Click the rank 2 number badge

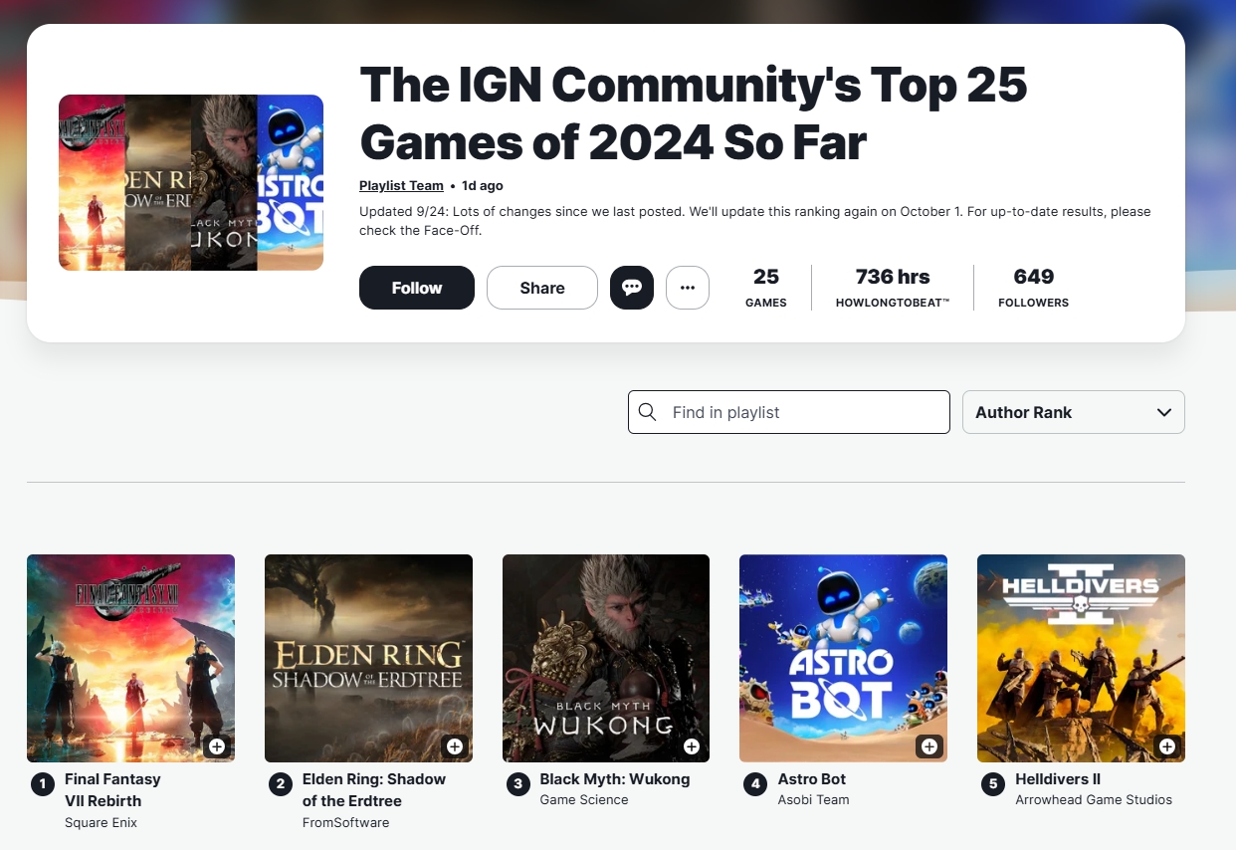pos(281,784)
